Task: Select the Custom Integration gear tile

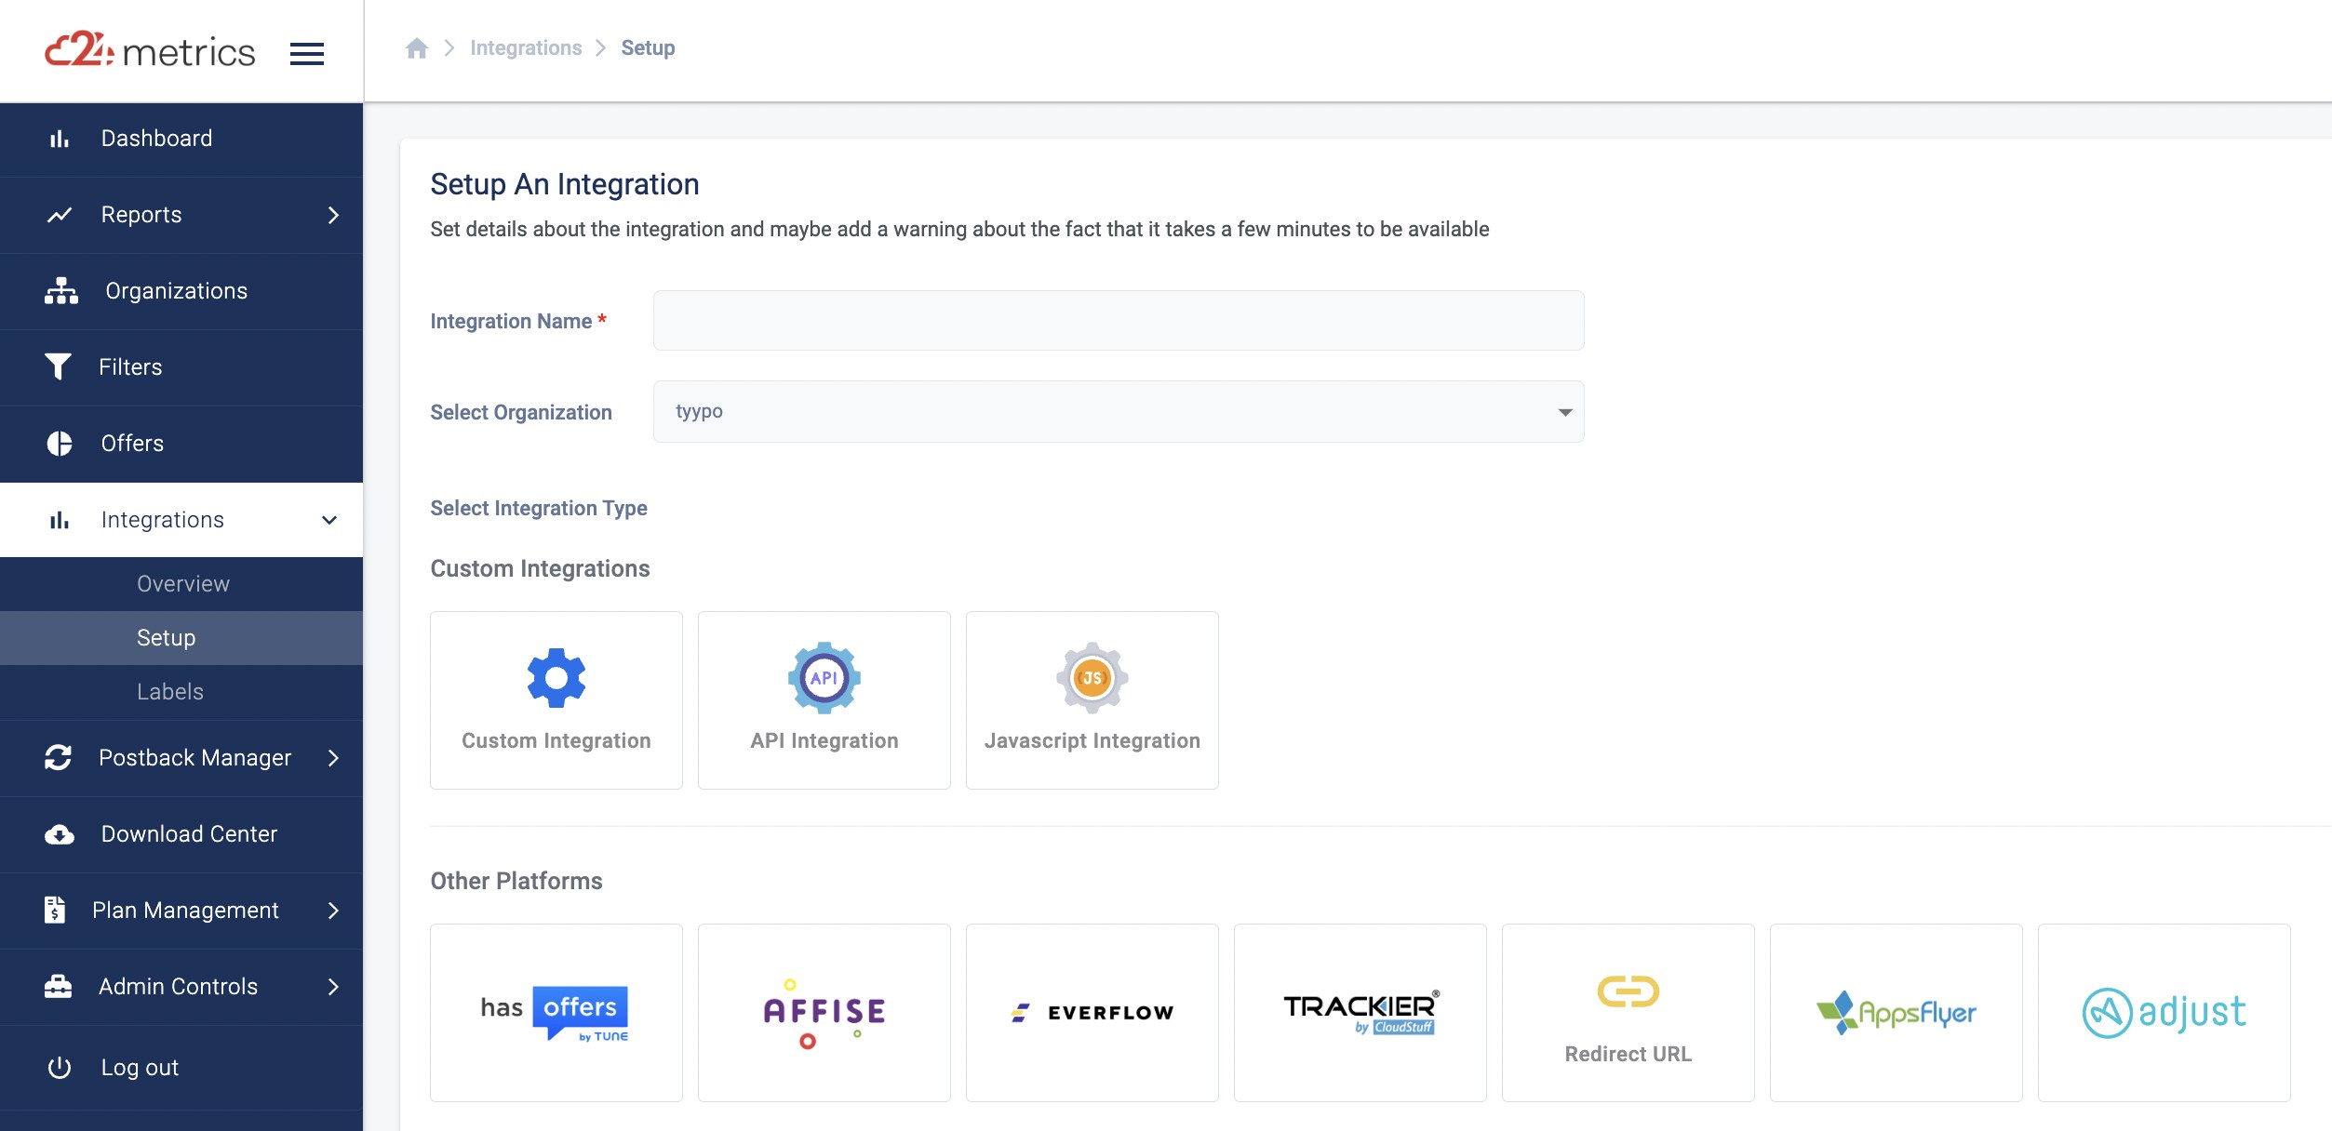Action: tap(556, 699)
